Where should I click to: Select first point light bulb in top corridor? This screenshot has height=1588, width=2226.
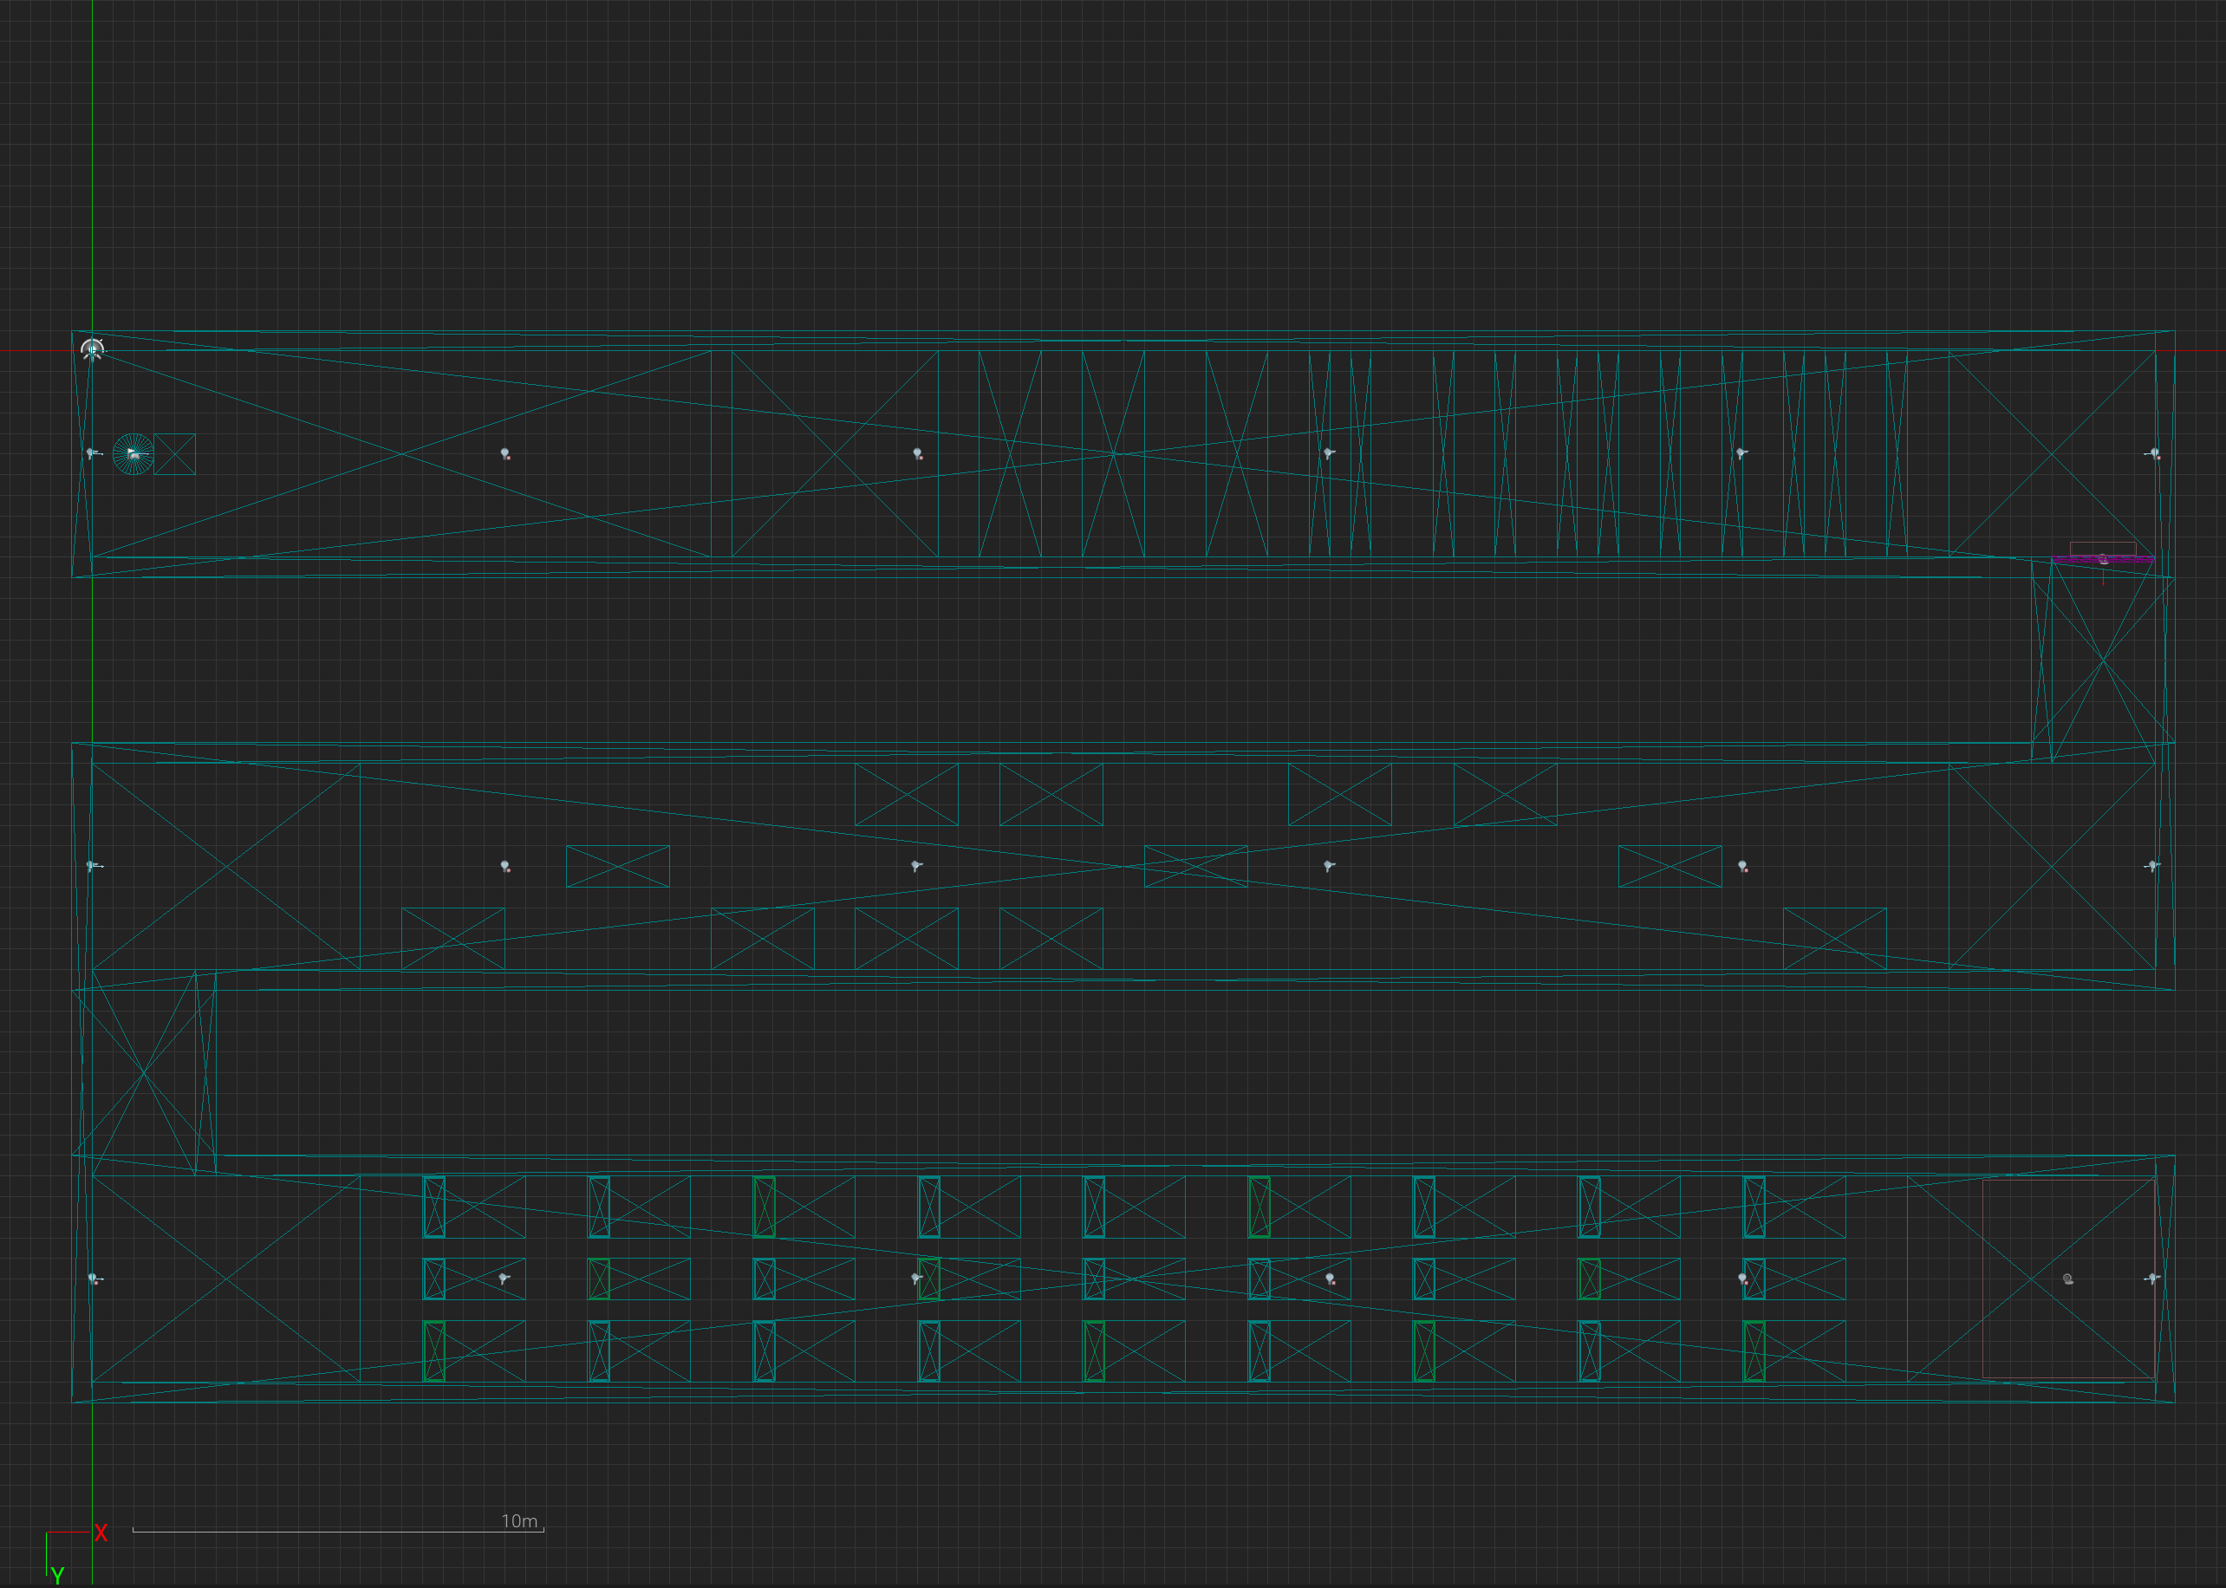tap(505, 455)
